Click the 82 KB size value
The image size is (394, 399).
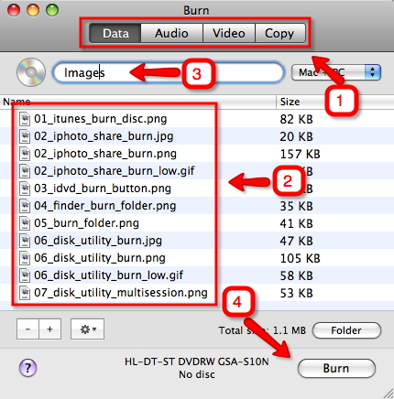point(296,119)
